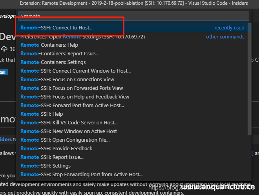This screenshot has height=195, width=259.
Task: Run Remote-SSH: Stop Forwarding Port from Active Host
Action: click(132, 174)
